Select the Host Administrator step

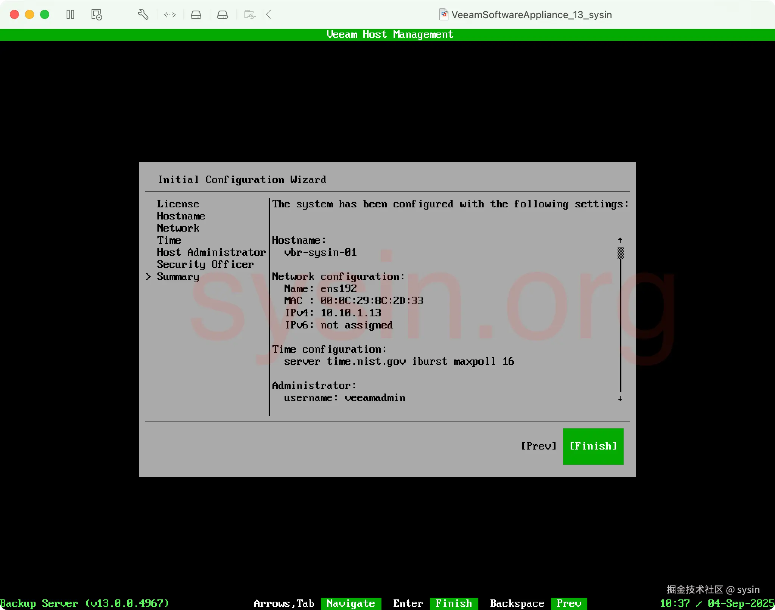click(211, 252)
